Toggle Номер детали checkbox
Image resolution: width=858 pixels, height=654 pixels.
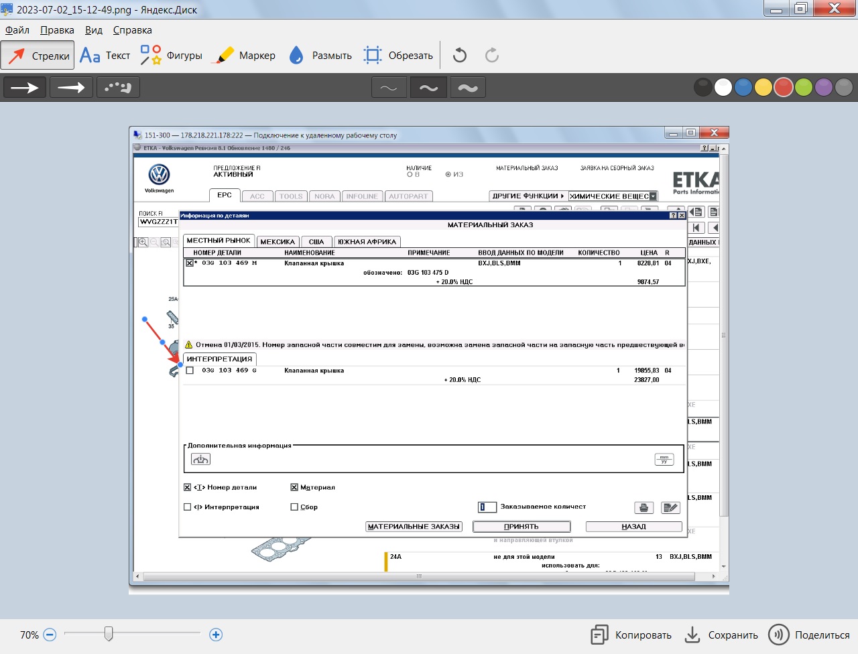187,487
